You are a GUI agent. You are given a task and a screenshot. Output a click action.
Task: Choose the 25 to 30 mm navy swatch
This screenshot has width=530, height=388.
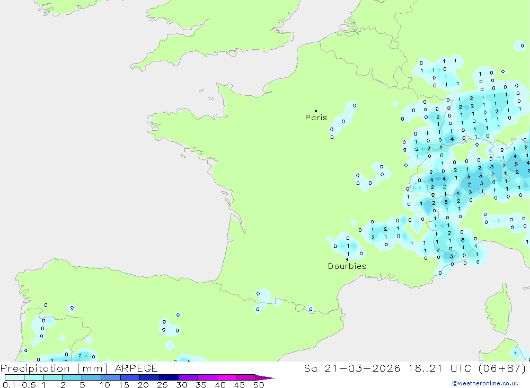[x=169, y=377]
